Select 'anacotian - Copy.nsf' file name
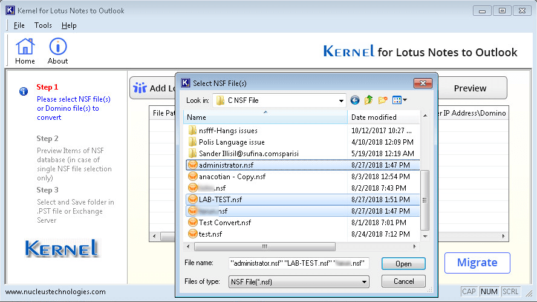537x302 pixels. click(232, 177)
